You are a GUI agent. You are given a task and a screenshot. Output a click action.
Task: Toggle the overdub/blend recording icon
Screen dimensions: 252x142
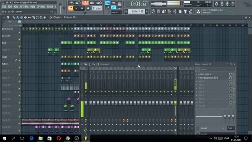point(92,3)
